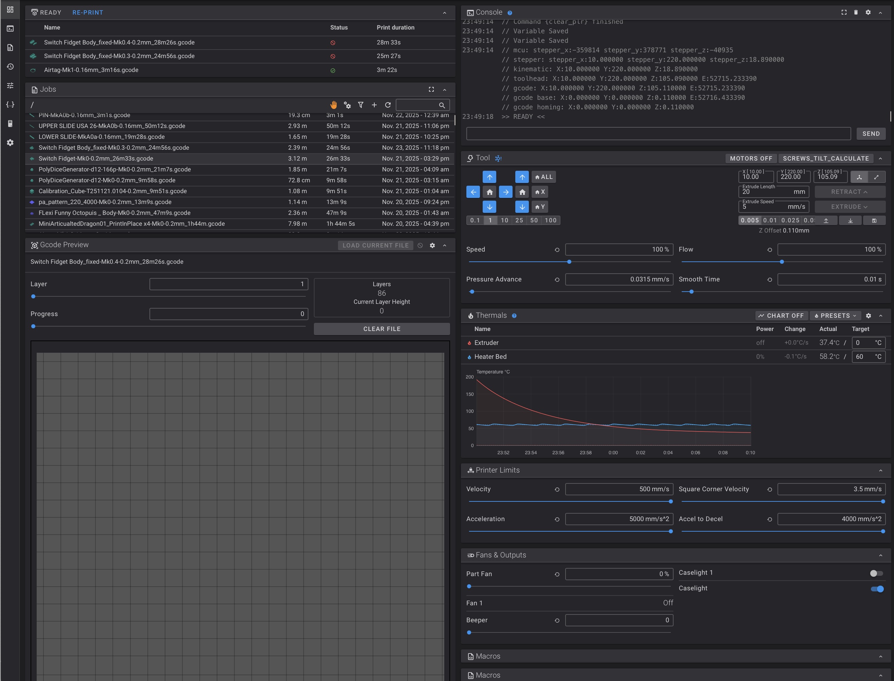Toggle the CHART OFF button in Thermals
Screen dimensions: 894x681
pyautogui.click(x=781, y=316)
